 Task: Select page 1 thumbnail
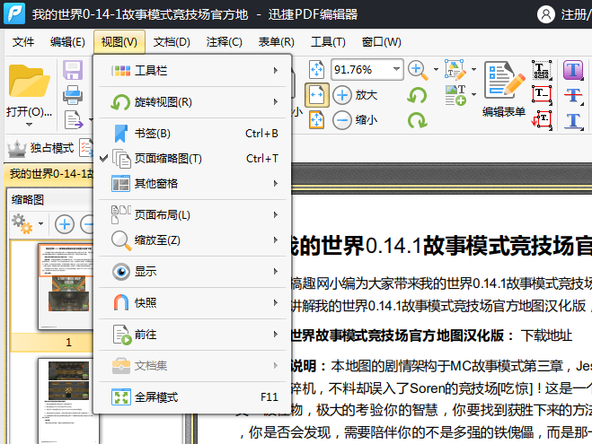[66, 286]
